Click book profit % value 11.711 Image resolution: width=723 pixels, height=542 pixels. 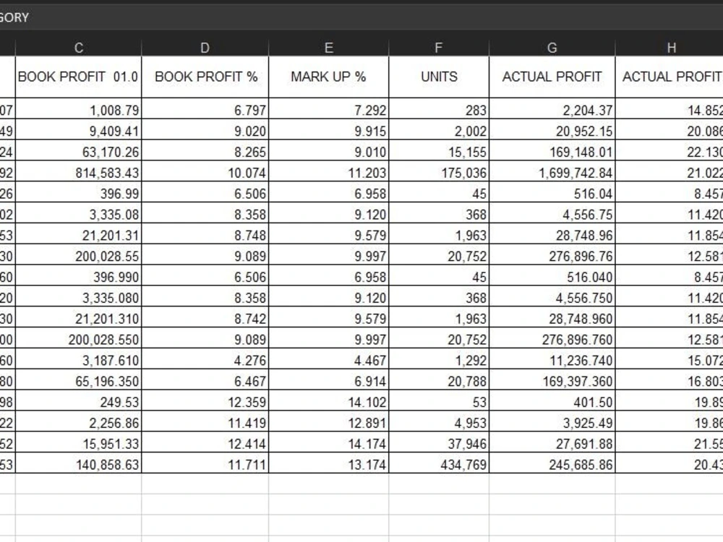coord(205,463)
